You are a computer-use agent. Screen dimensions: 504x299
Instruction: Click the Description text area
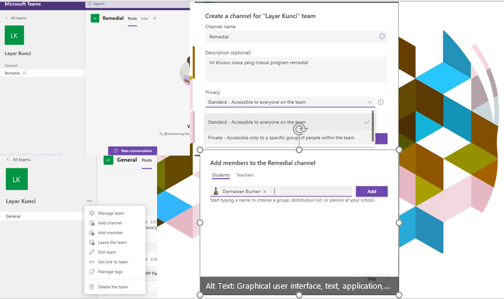pyautogui.click(x=296, y=69)
